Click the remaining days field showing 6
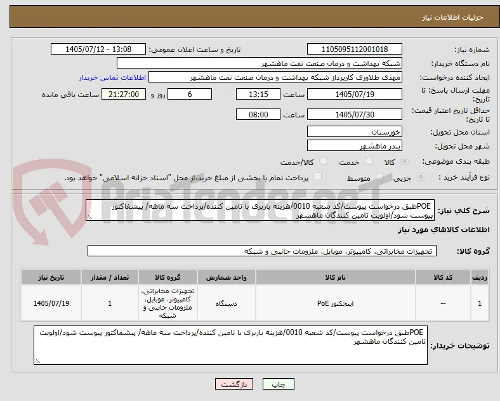 point(190,95)
